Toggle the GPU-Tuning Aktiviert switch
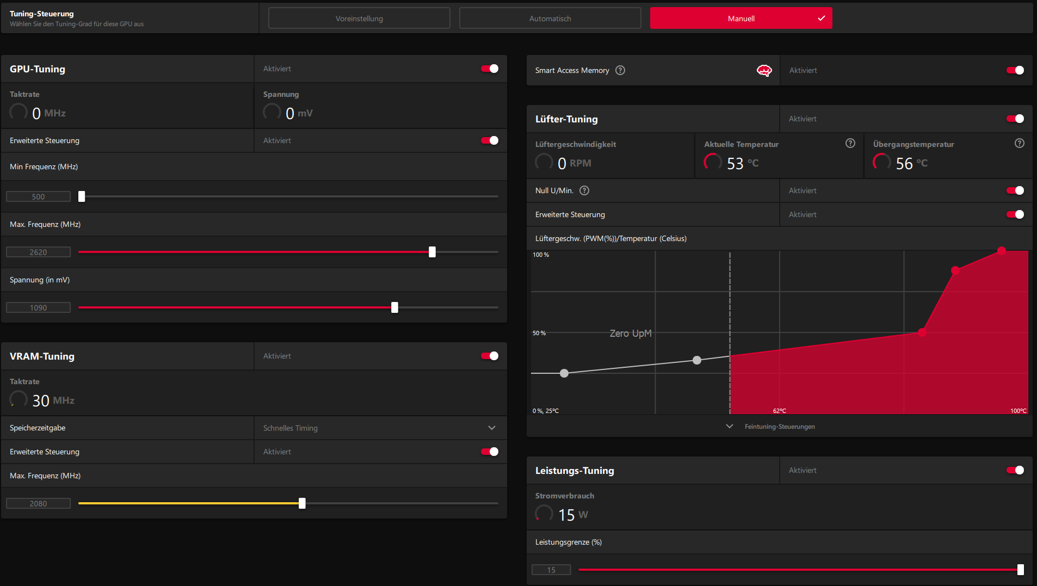This screenshot has height=586, width=1037. (x=490, y=69)
